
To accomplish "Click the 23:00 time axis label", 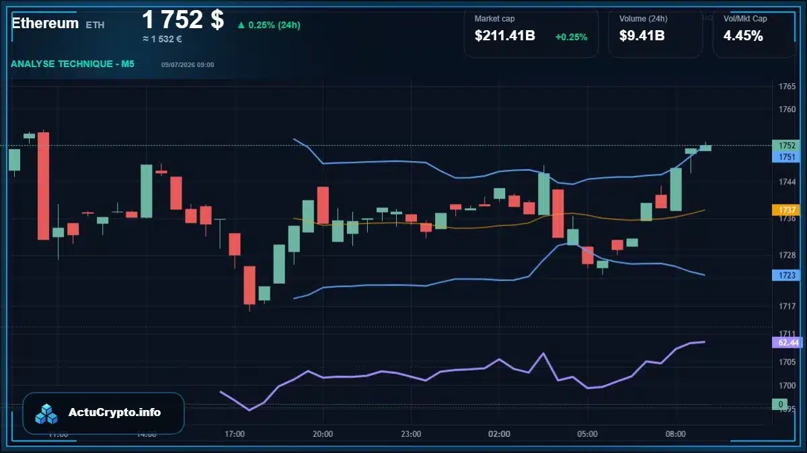I will tap(411, 434).
